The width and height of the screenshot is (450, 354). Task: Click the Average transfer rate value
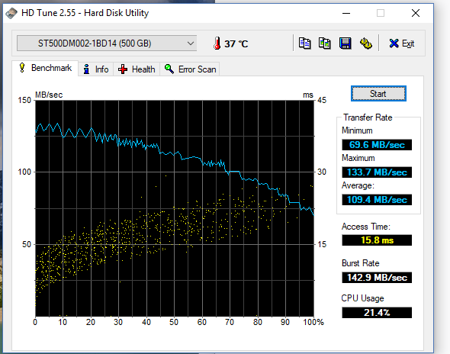377,200
